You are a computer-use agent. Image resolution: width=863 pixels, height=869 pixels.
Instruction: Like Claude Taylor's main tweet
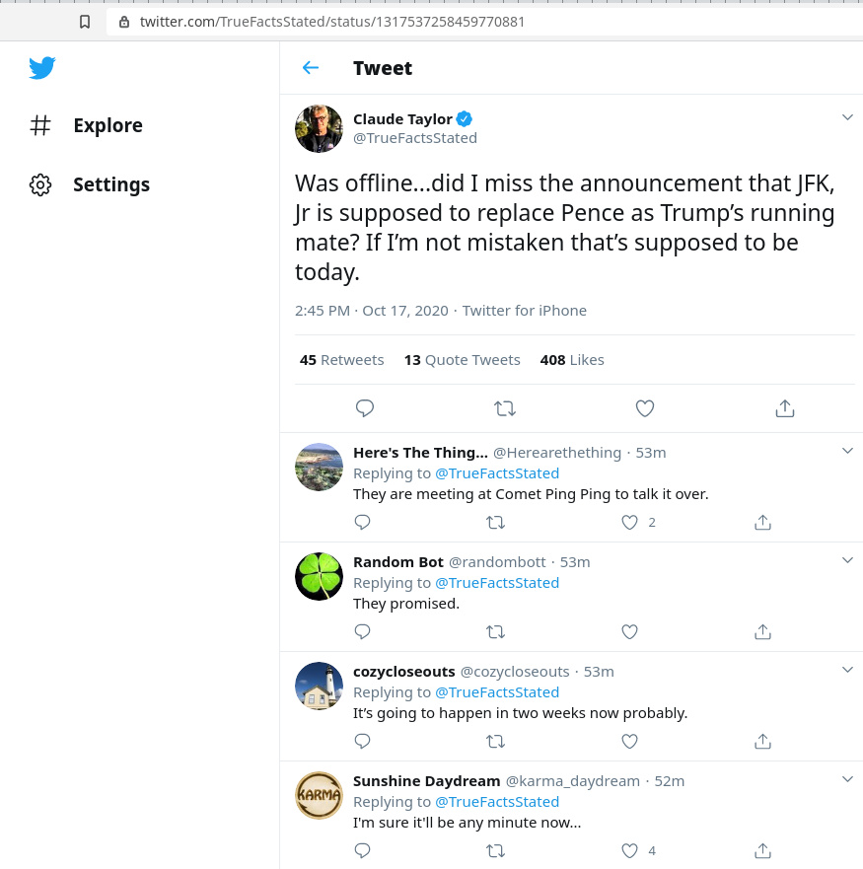pyautogui.click(x=645, y=408)
